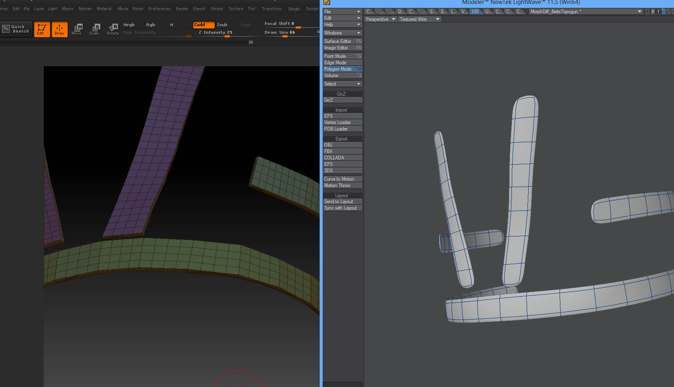674x387 pixels.
Task: Go to previous layer bank arrow in Modeler
Action: pos(647,12)
